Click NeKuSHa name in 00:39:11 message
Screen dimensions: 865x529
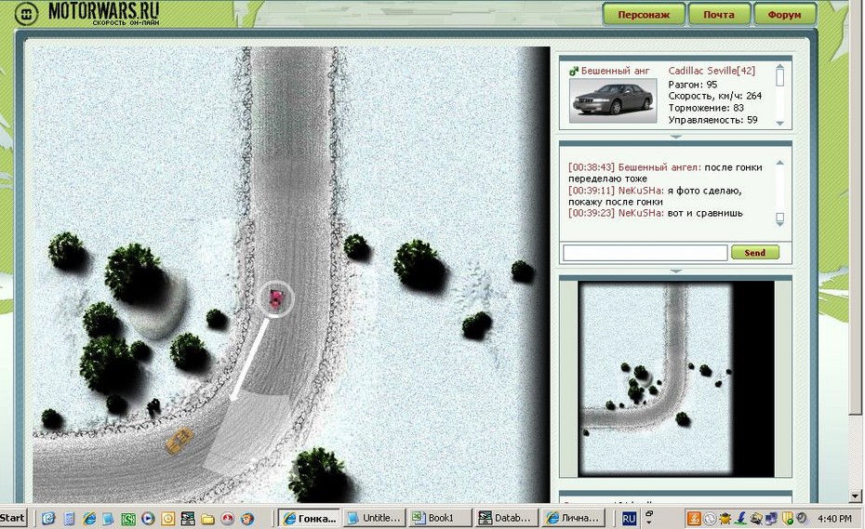click(x=641, y=191)
